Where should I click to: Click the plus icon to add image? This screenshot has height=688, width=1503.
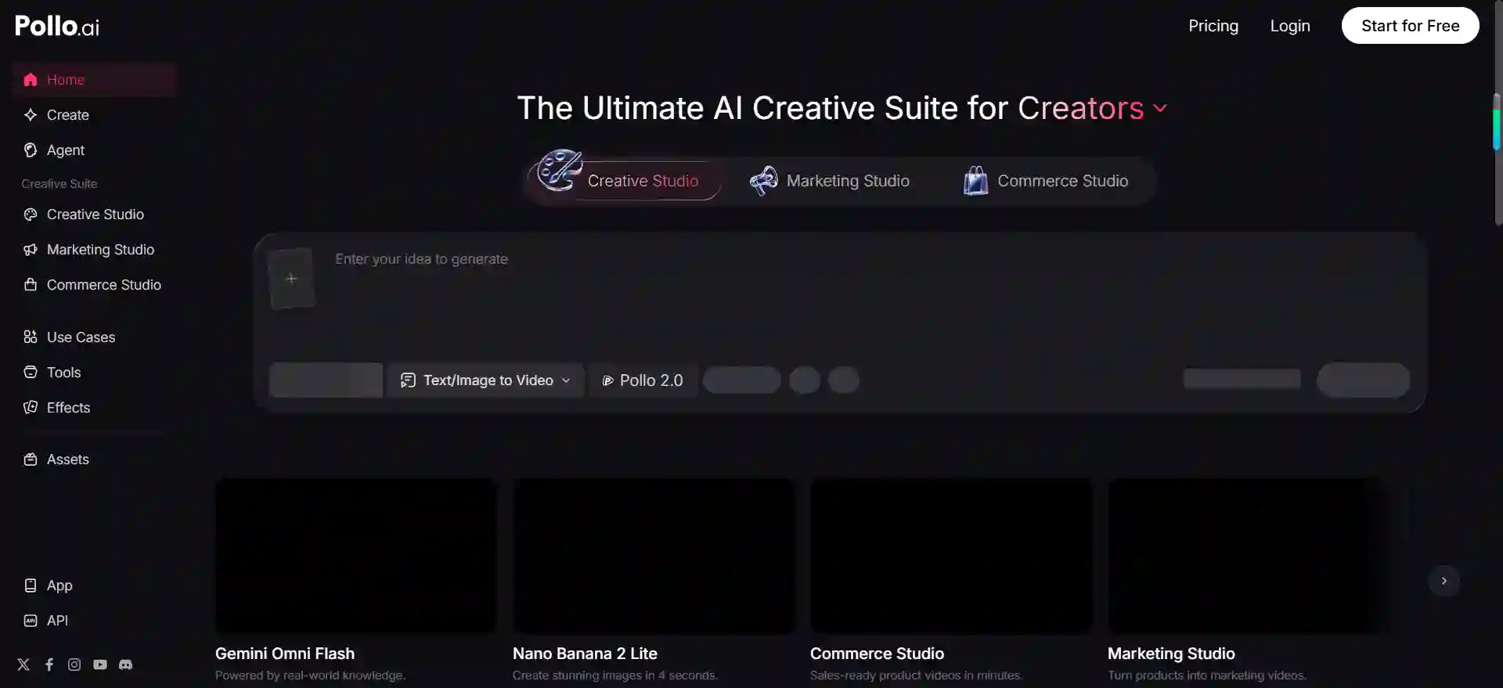pyautogui.click(x=291, y=279)
